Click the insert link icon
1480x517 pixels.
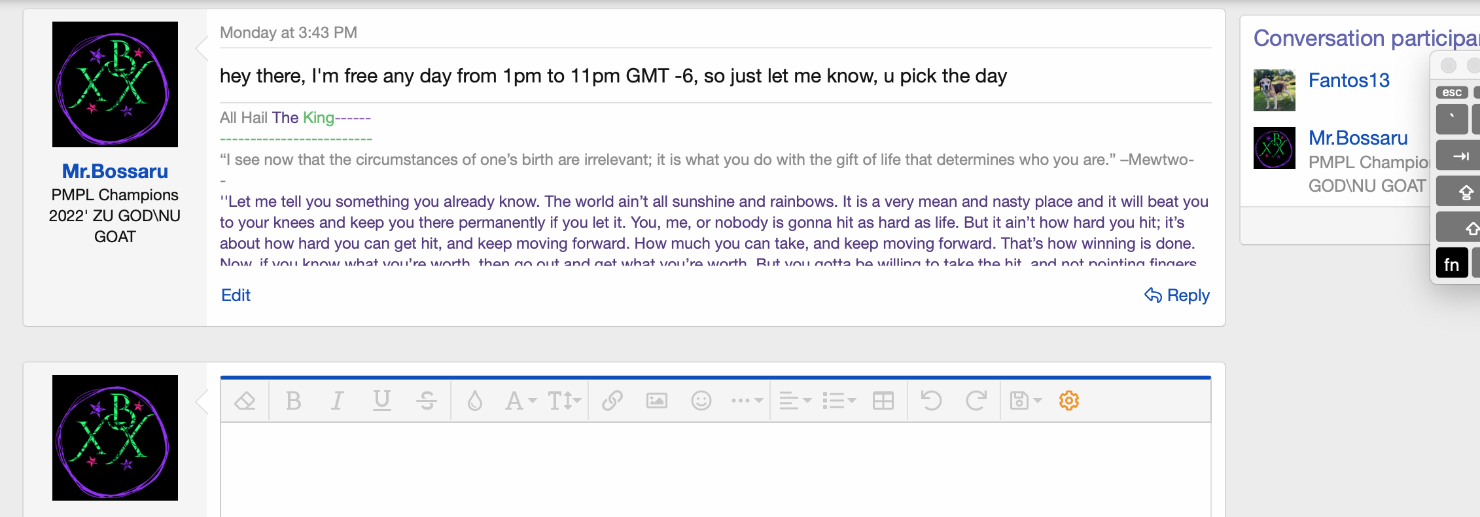click(612, 401)
